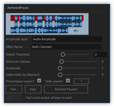Toggle the Precompose Layers checkbox
This screenshot has width=114, height=107.
click(39, 81)
